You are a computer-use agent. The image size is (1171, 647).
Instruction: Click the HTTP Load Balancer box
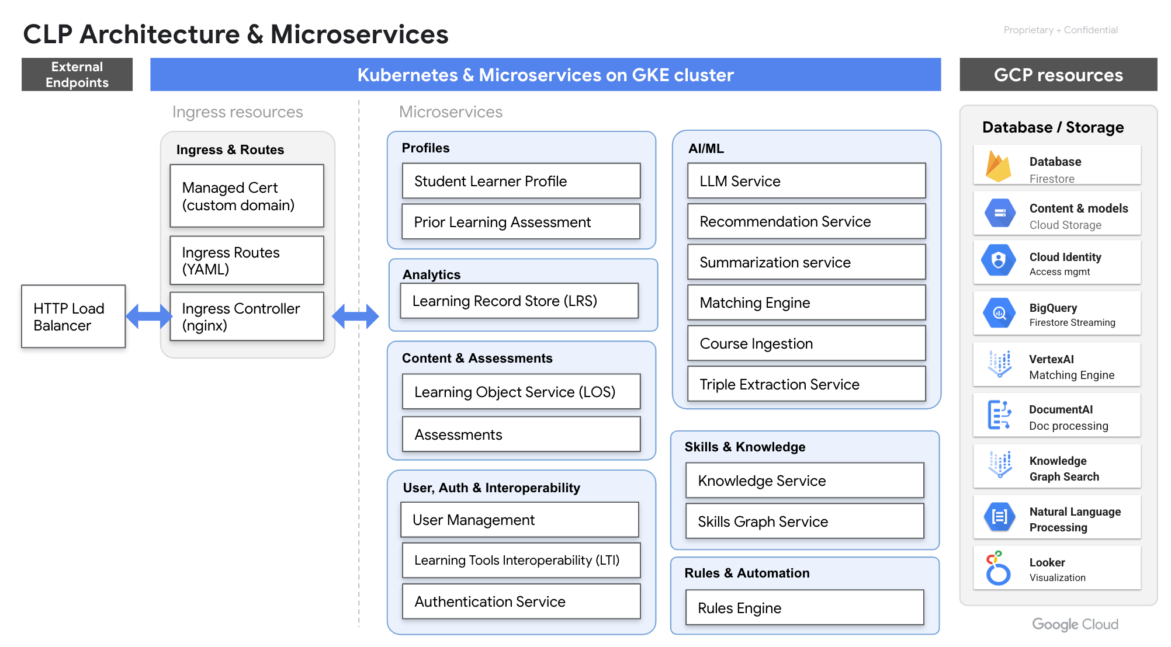74,316
